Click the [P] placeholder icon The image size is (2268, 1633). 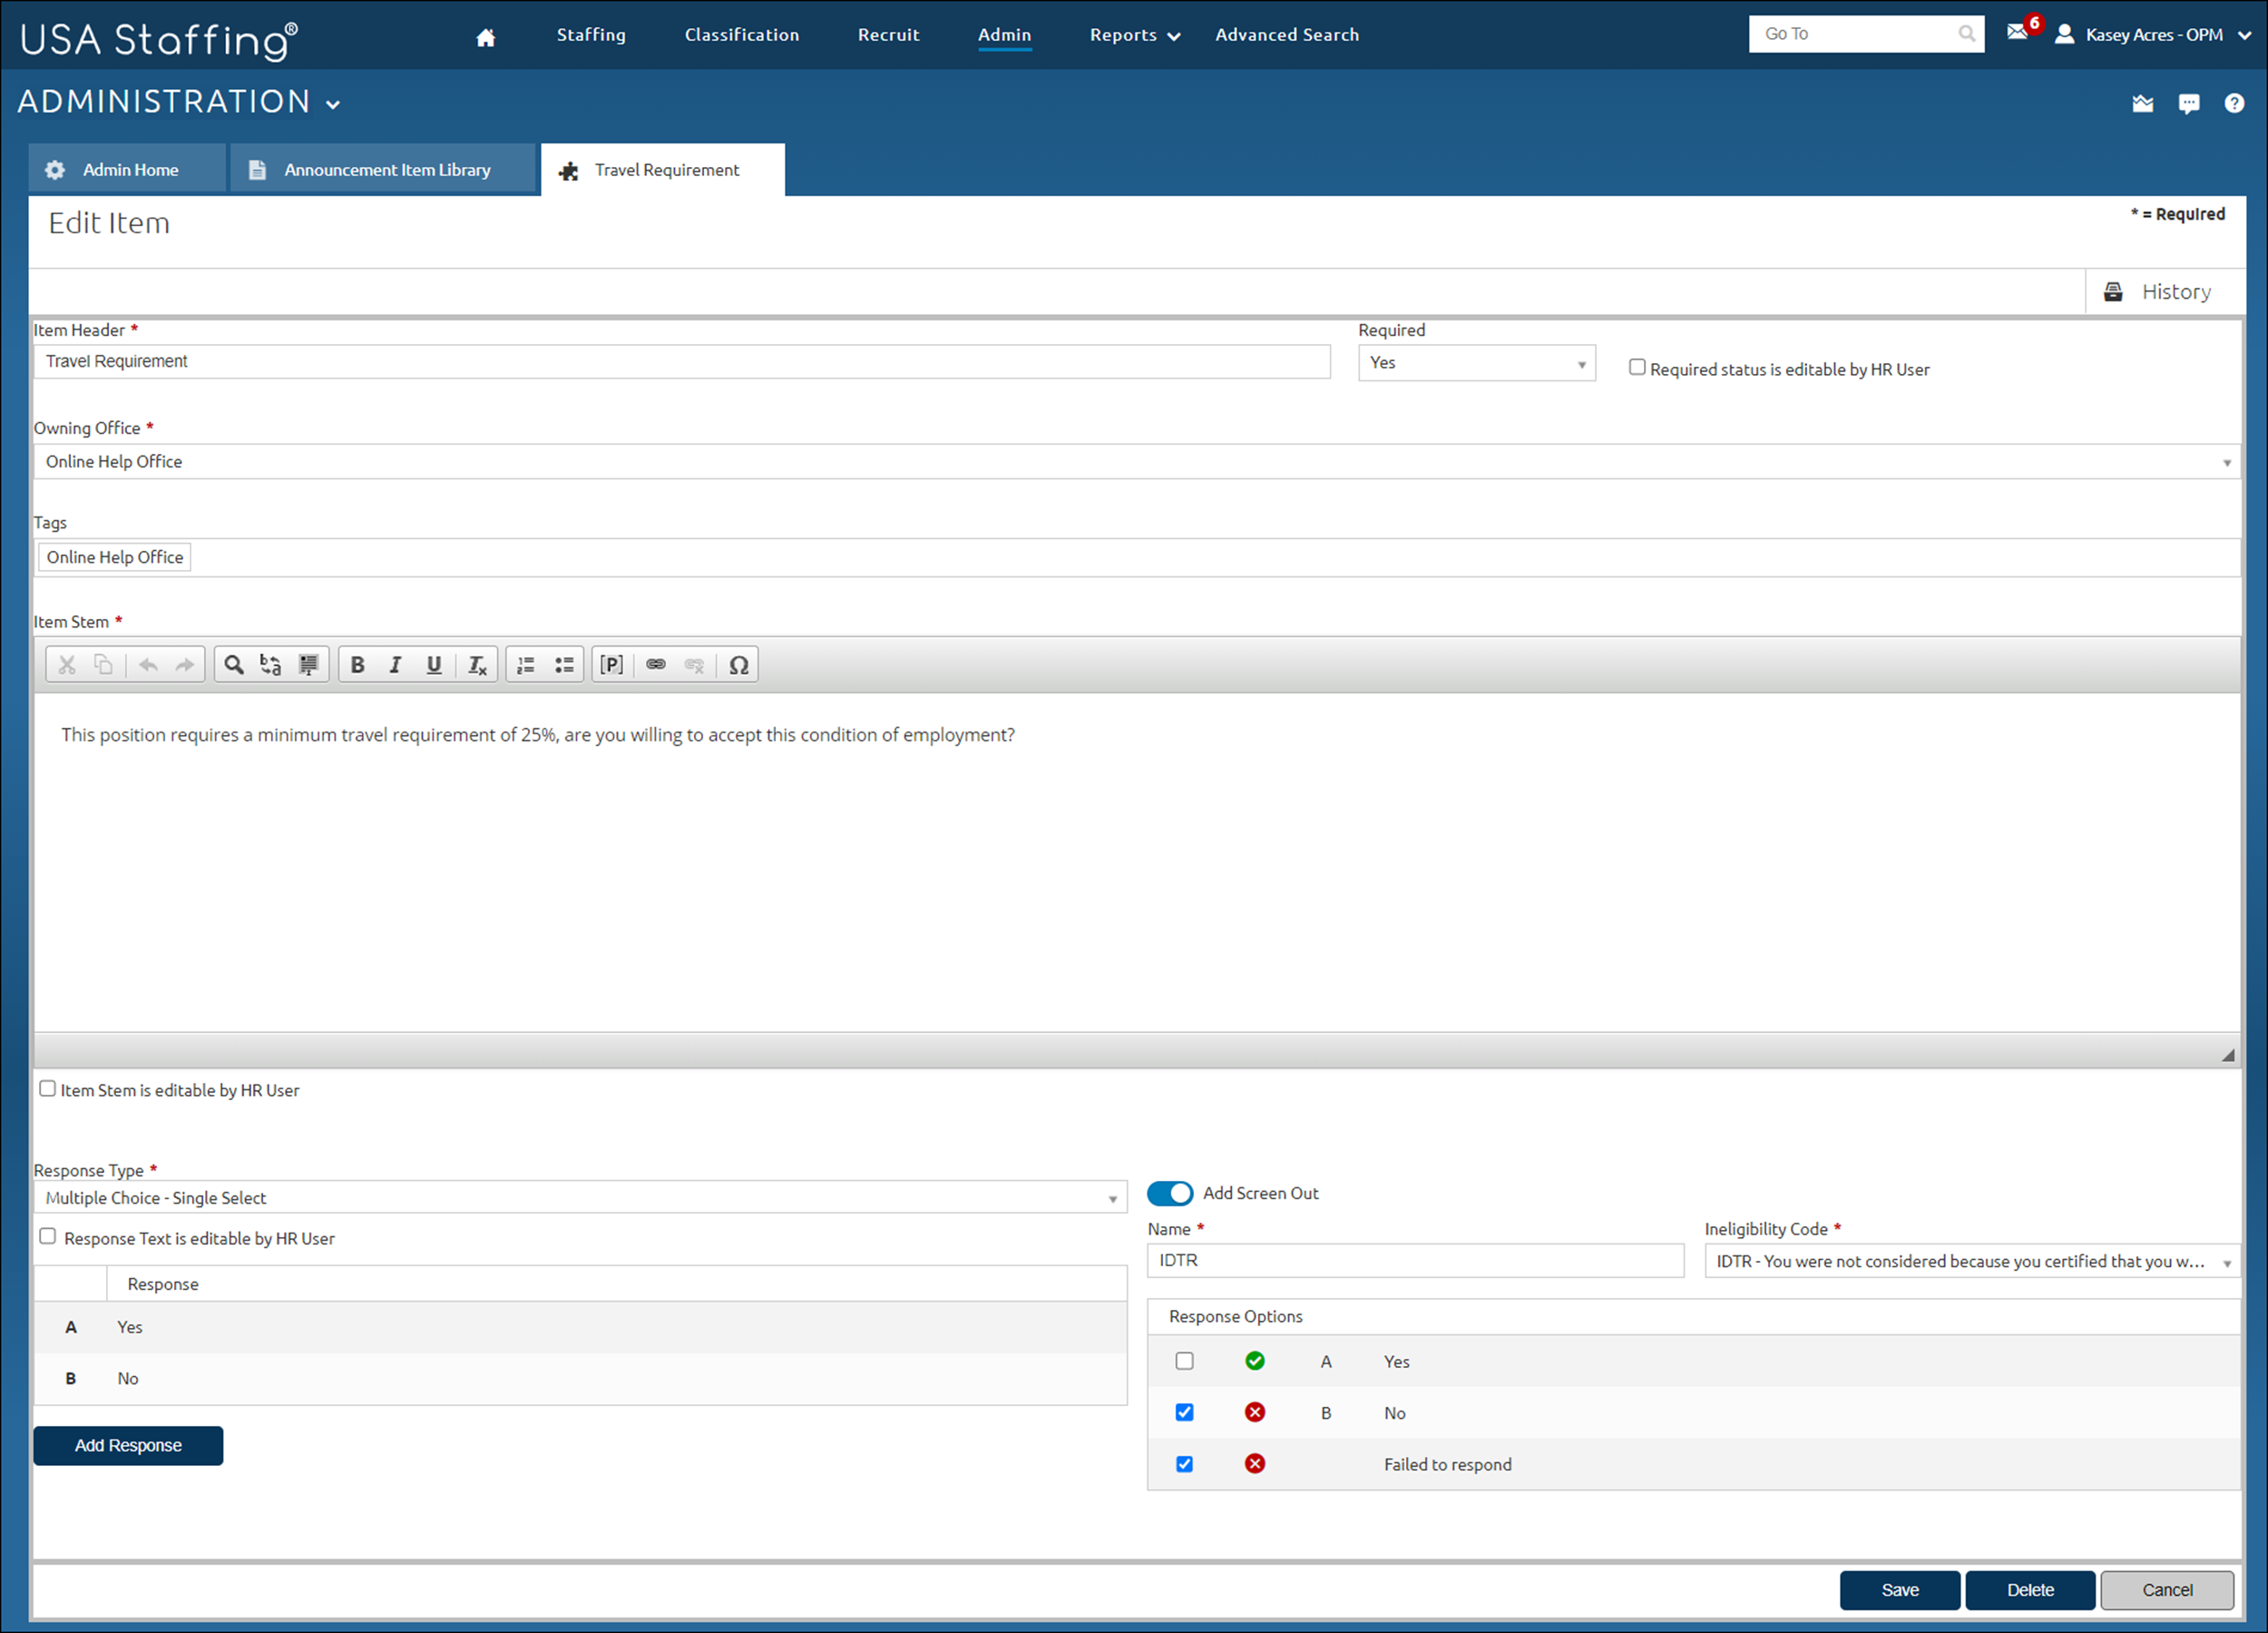click(612, 664)
